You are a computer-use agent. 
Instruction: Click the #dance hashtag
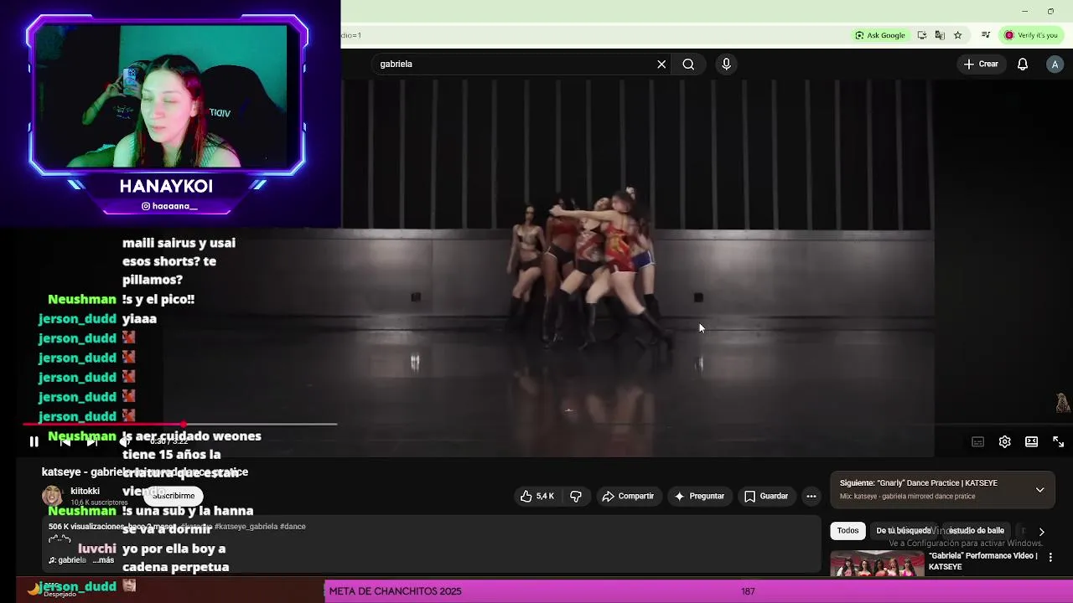(293, 526)
